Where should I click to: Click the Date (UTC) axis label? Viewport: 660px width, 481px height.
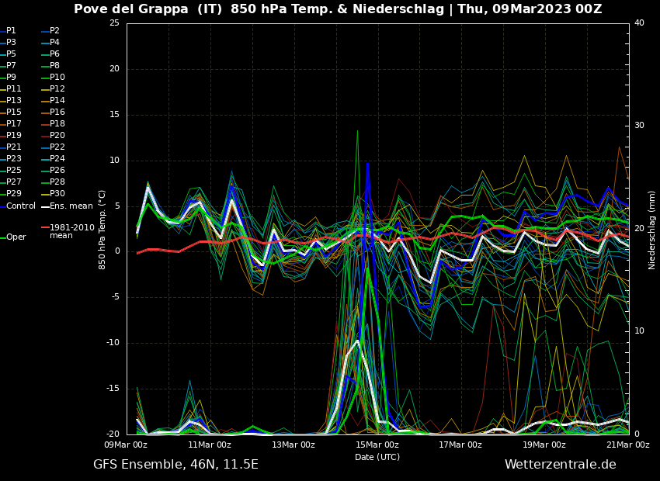(377, 457)
